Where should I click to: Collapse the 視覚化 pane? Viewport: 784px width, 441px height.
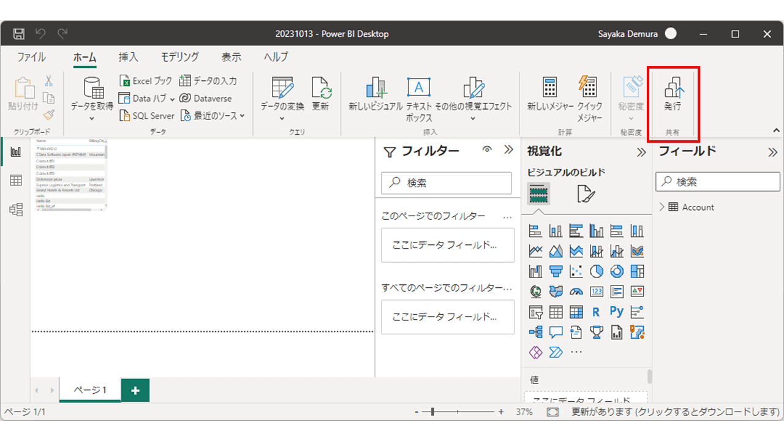click(641, 152)
